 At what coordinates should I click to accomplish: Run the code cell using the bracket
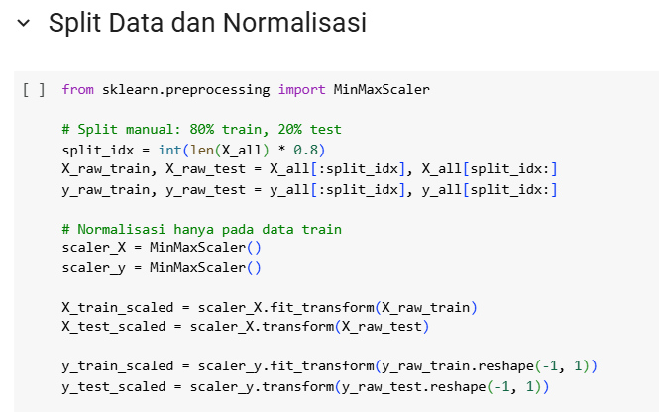click(34, 90)
